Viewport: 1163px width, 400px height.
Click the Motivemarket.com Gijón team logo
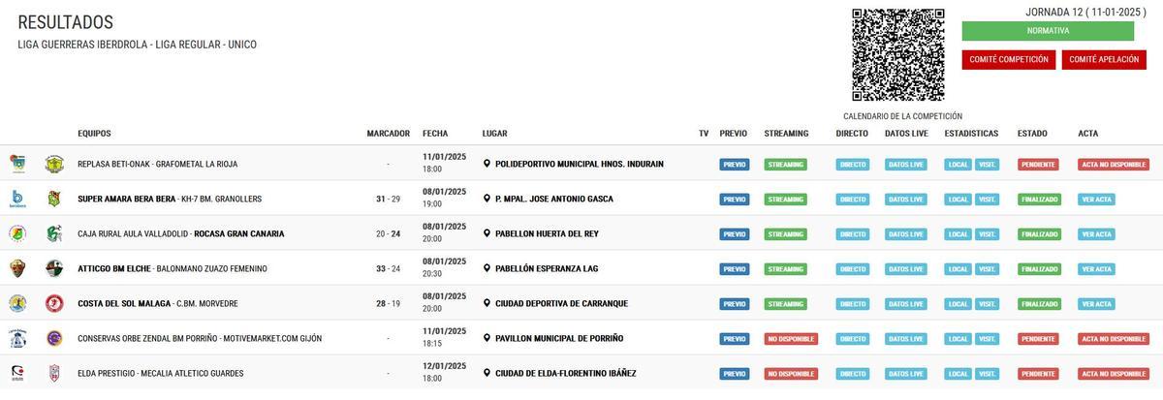click(54, 338)
